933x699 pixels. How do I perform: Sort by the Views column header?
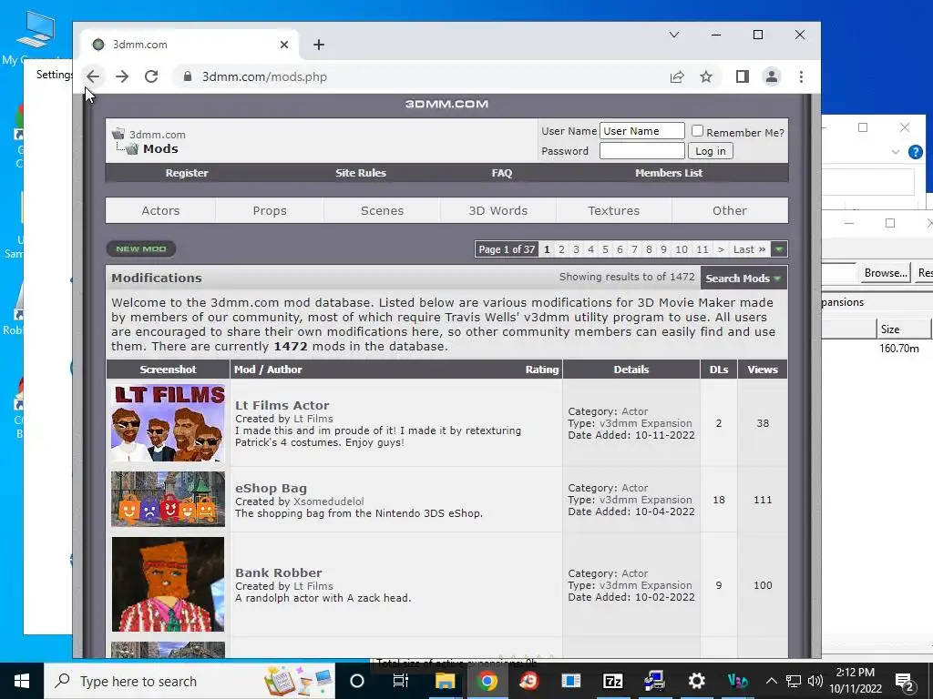763,370
